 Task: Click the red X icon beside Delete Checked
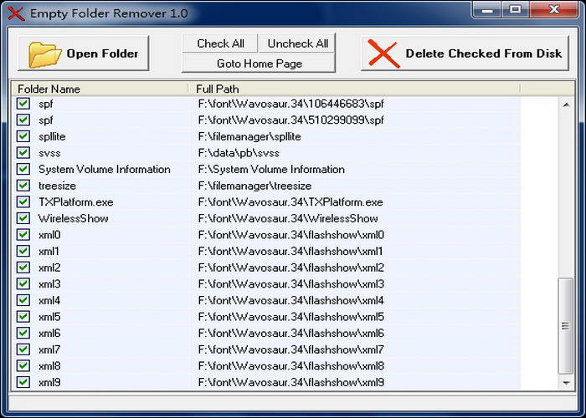pyautogui.click(x=383, y=54)
